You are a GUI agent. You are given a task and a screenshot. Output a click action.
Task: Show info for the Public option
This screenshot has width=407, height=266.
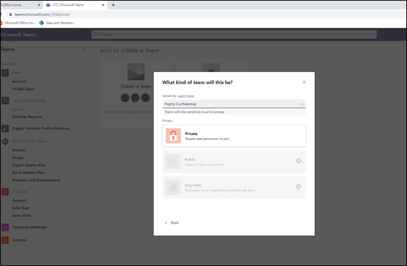click(299, 161)
